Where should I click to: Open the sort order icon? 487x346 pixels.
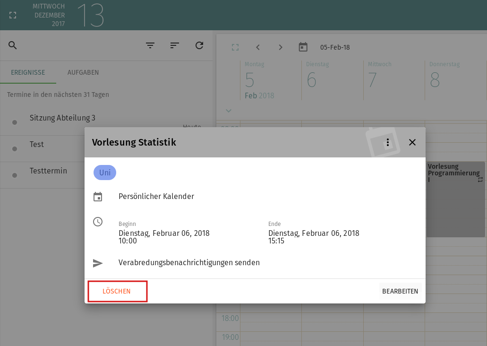pos(175,45)
